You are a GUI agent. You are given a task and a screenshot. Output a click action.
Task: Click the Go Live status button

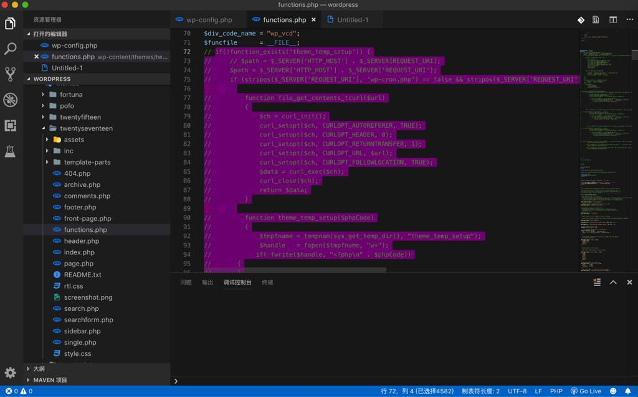coord(586,391)
